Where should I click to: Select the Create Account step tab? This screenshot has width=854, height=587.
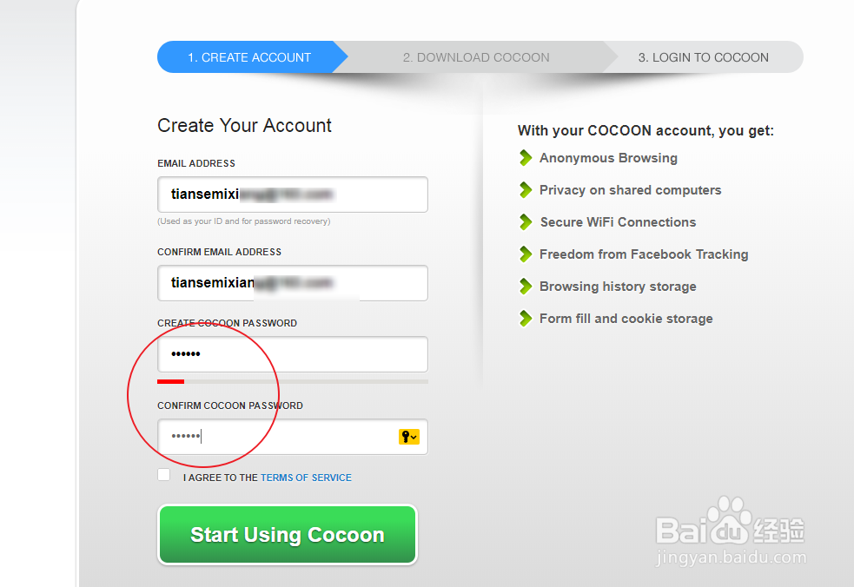coord(248,57)
